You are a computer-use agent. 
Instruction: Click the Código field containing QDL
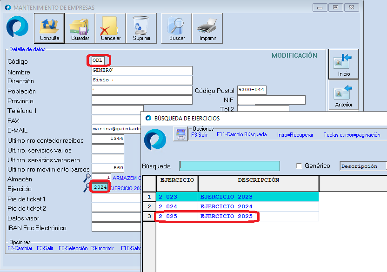[100, 60]
